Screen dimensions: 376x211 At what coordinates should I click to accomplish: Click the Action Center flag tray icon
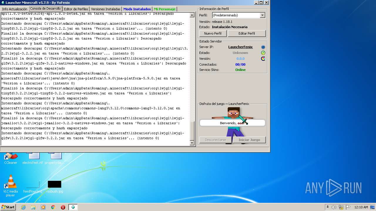coord(348,207)
